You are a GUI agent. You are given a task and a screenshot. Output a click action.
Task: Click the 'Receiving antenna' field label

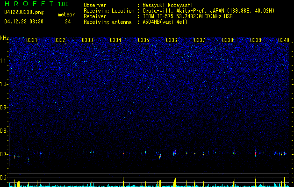coord(108,22)
